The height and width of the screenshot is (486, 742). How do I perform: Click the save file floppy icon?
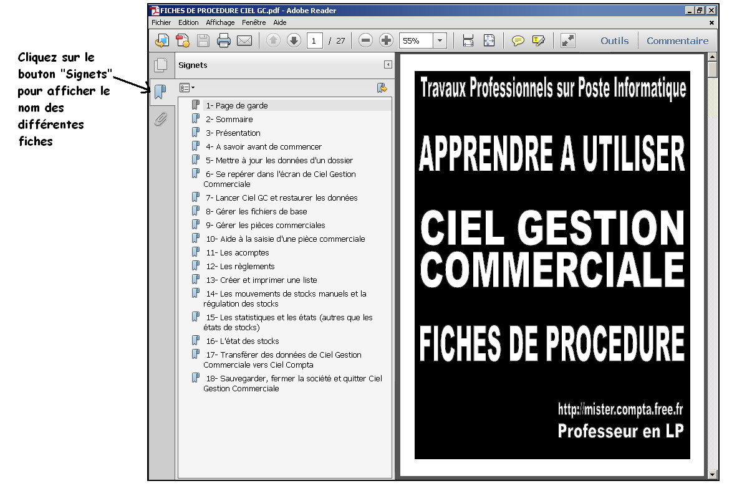(203, 40)
